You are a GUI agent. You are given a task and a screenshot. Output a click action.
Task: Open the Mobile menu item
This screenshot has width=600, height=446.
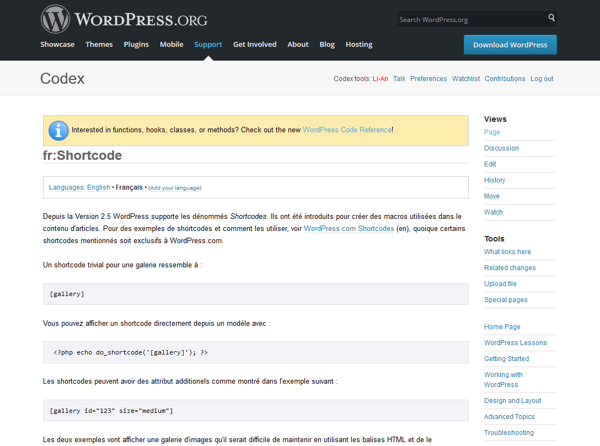172,44
